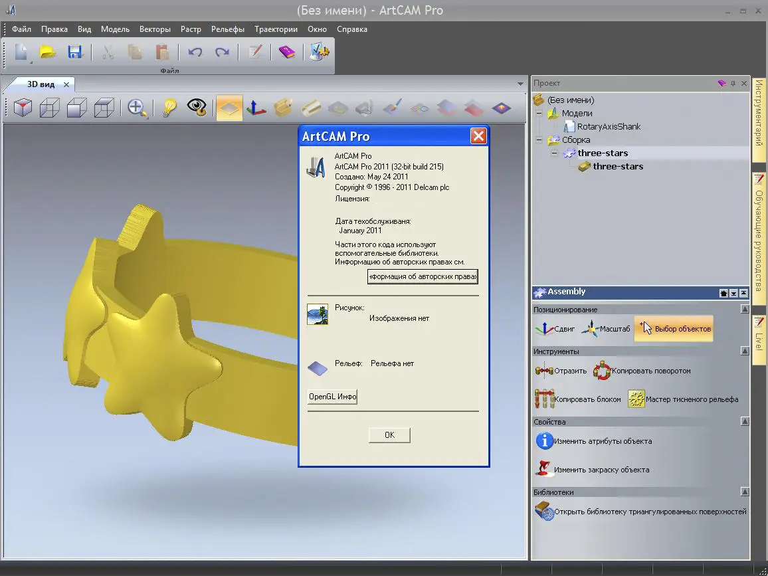Toggle the XYZ axes origin icon
Viewport: 768px width, 576px height.
(256, 107)
